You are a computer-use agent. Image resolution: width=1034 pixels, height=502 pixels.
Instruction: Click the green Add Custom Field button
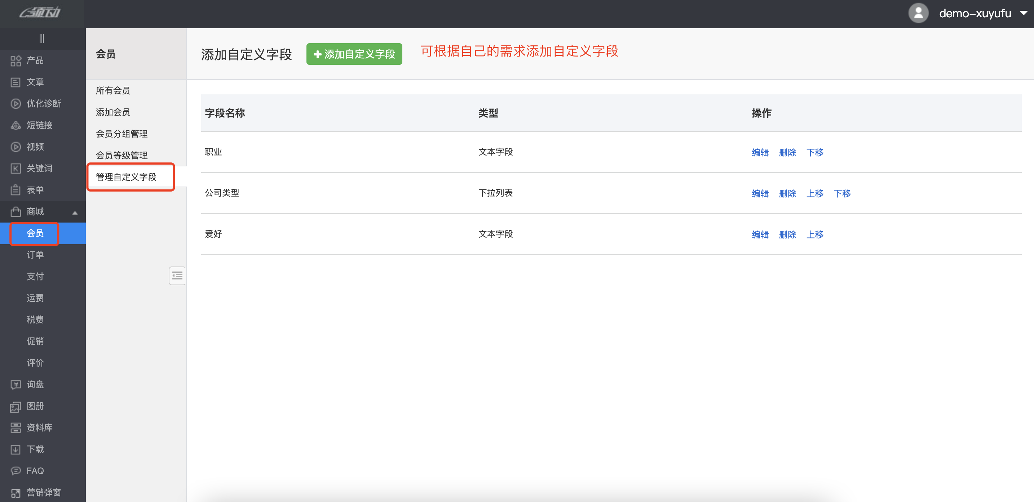pos(354,54)
